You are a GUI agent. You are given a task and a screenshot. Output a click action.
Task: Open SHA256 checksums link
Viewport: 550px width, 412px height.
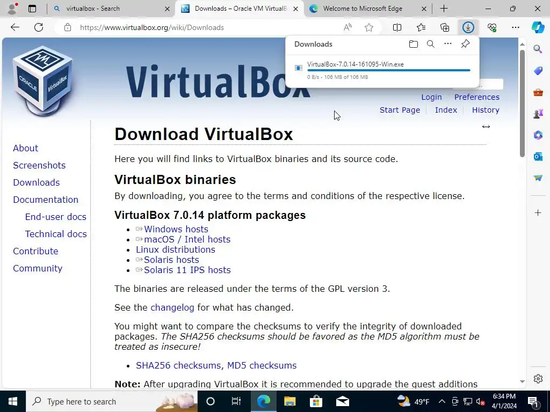coord(178,365)
